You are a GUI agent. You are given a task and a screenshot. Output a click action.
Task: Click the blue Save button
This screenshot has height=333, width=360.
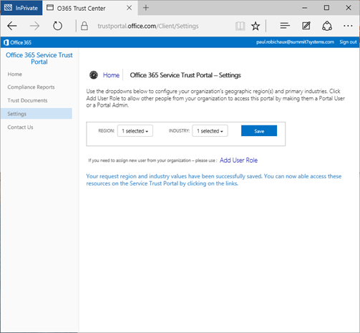(259, 131)
